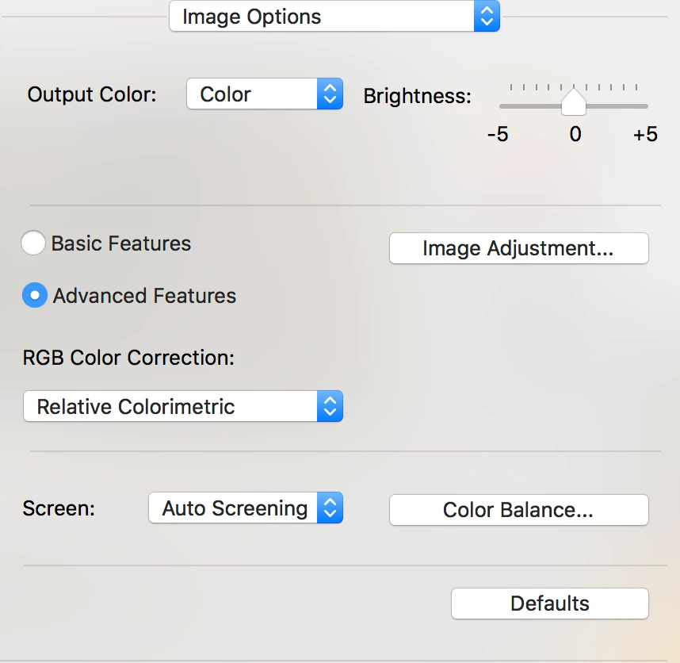Click the "RGB Color Correction:" label
The image size is (680, 663).
pos(128,358)
